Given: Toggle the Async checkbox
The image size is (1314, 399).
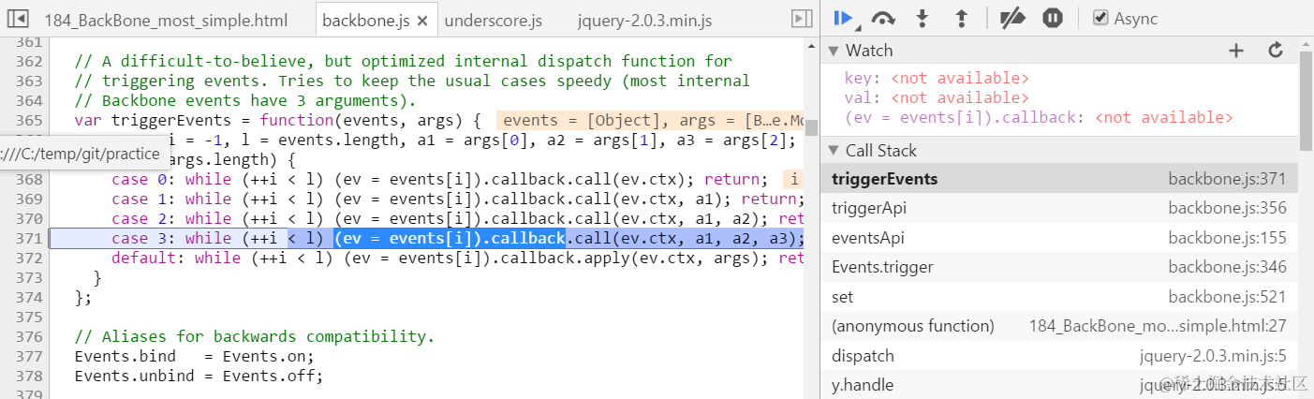Looking at the screenshot, I should (1101, 18).
